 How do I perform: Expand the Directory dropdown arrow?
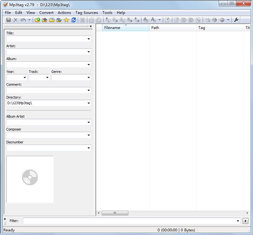(x=89, y=103)
